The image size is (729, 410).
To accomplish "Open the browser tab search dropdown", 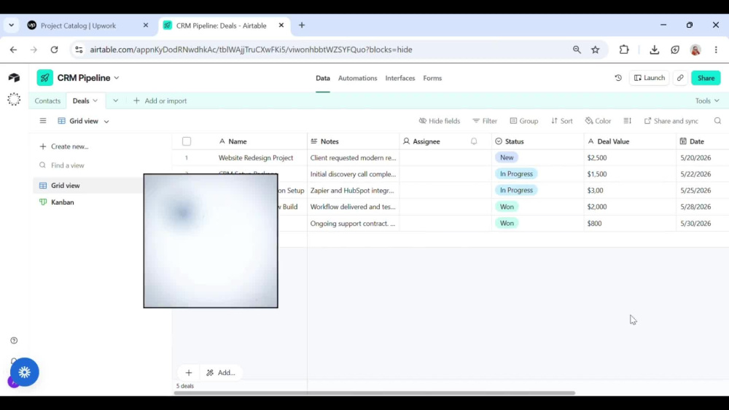I will (11, 25).
